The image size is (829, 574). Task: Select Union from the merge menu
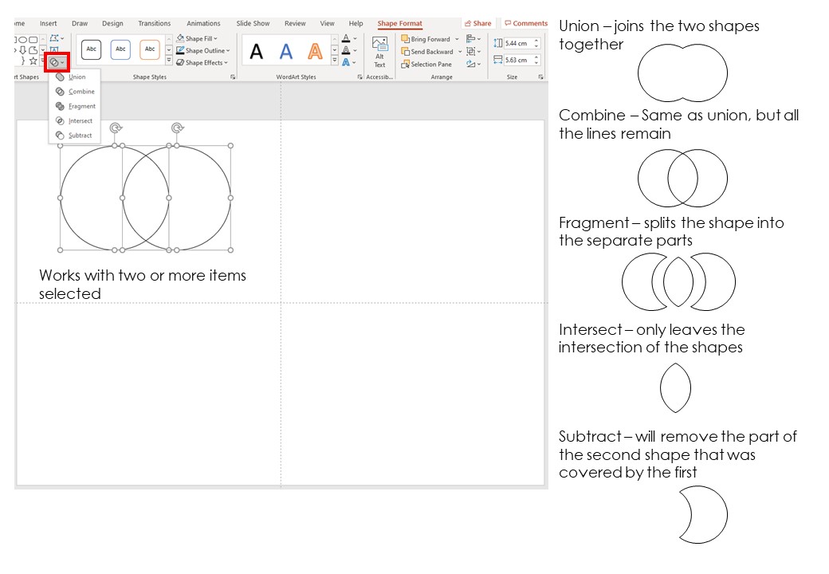(77, 77)
